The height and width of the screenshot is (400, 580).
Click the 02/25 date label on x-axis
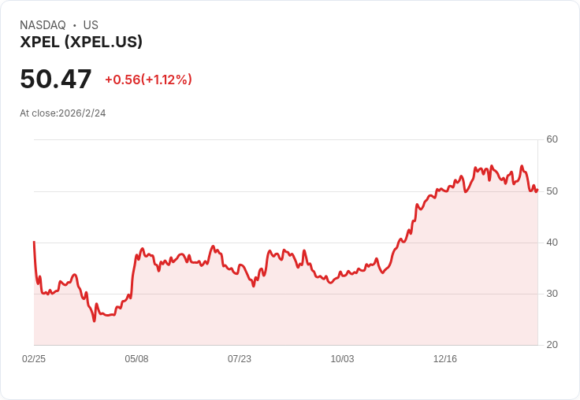(34, 358)
